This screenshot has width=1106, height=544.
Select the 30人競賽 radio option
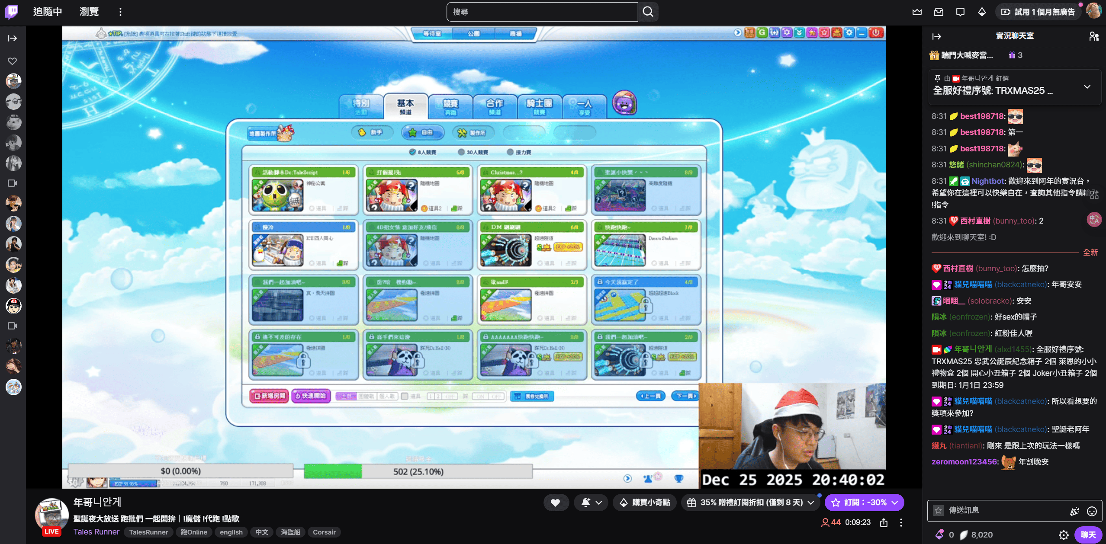pyautogui.click(x=461, y=152)
